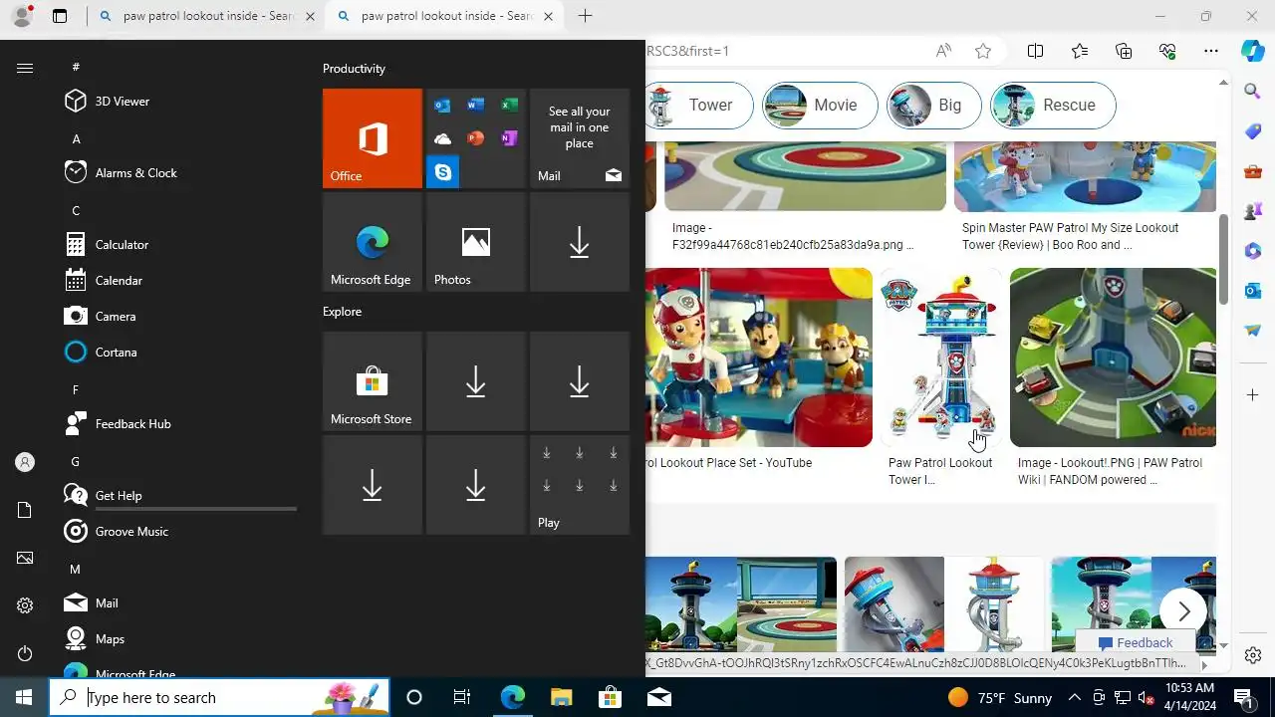
Task: Expand the Start menu hamburger
Action: coord(25,68)
